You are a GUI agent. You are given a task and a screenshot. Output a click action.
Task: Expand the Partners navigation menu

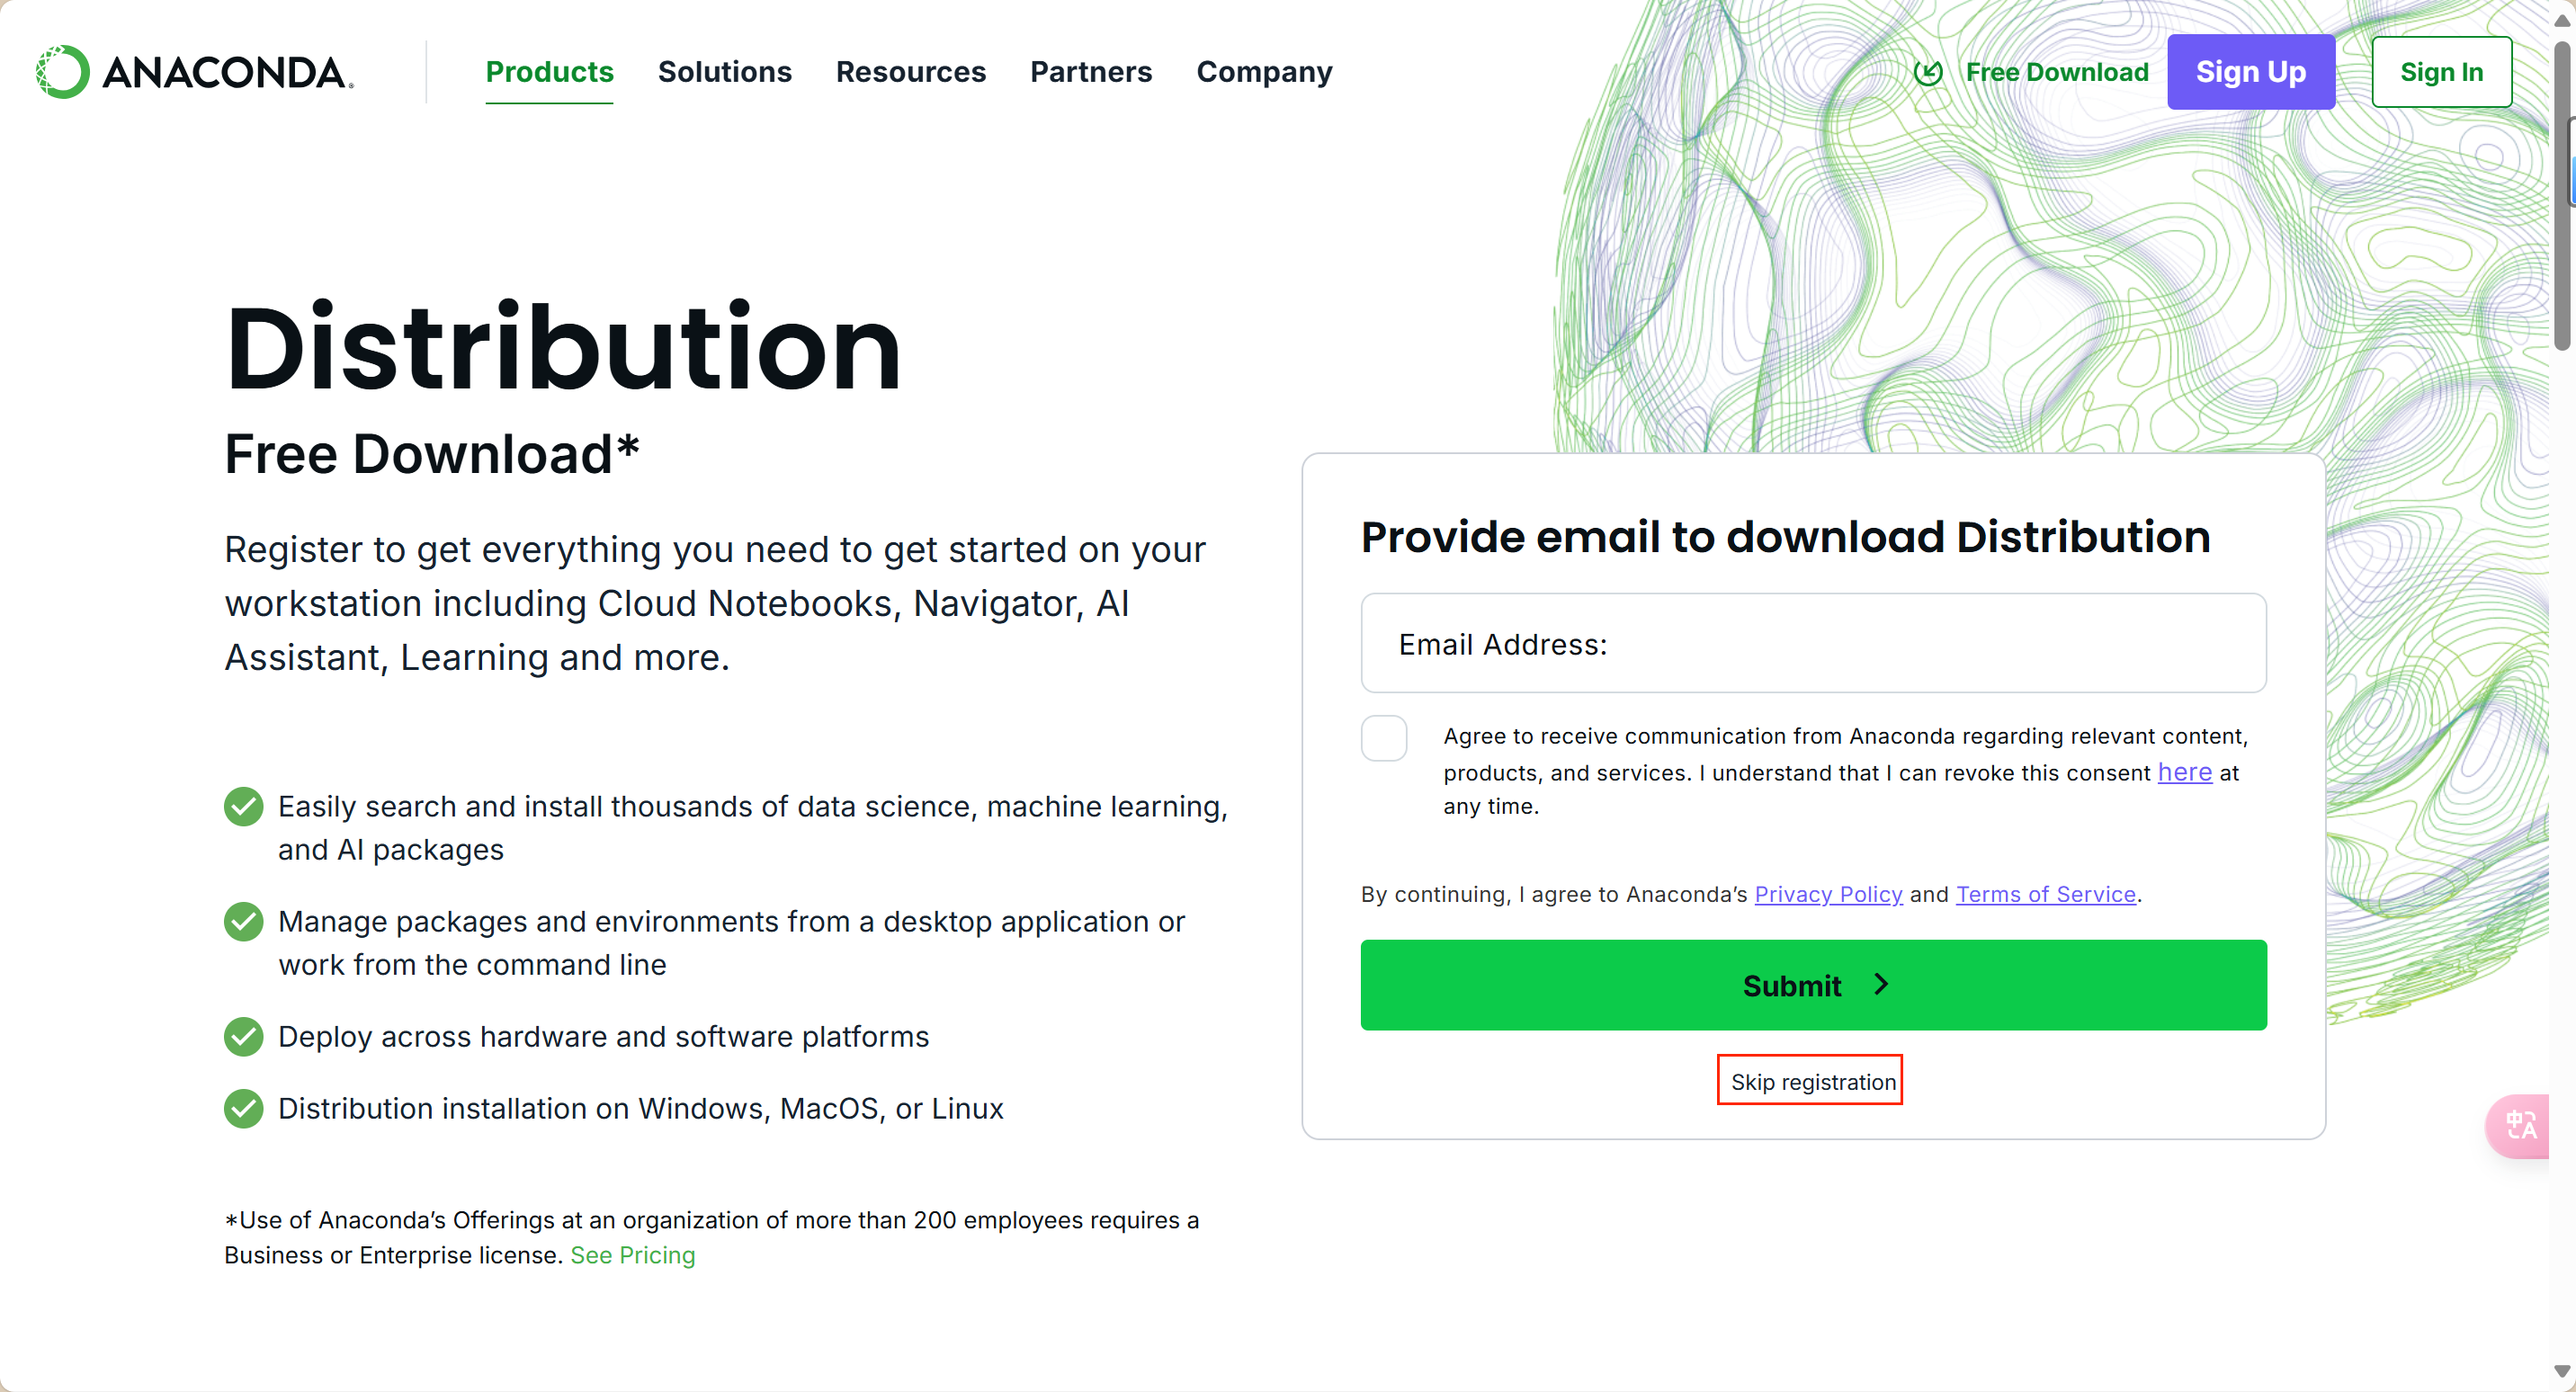(x=1090, y=72)
